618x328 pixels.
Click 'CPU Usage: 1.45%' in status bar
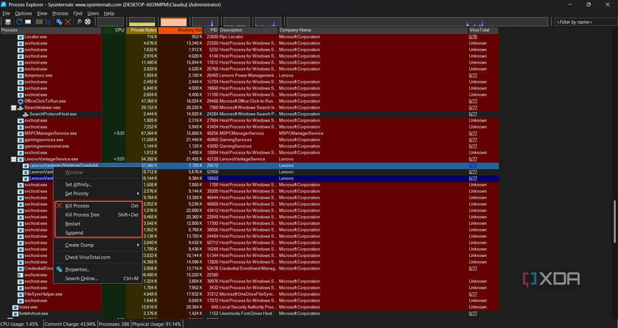coord(20,324)
